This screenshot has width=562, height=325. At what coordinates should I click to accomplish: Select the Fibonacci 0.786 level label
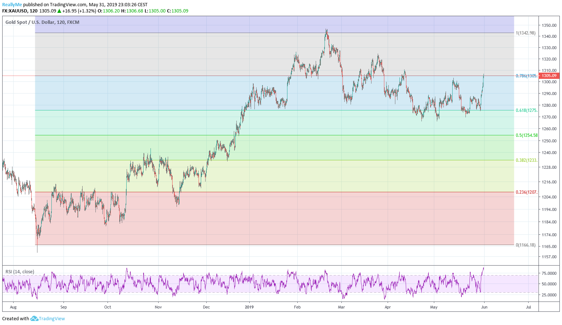point(526,76)
